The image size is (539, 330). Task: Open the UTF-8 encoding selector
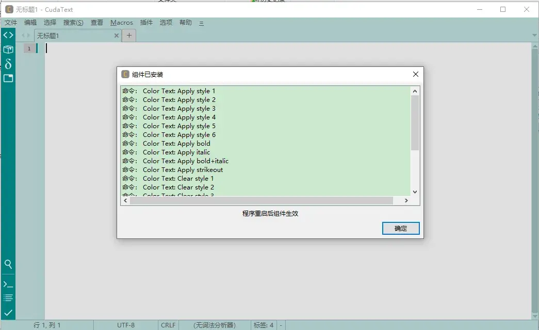(126, 325)
